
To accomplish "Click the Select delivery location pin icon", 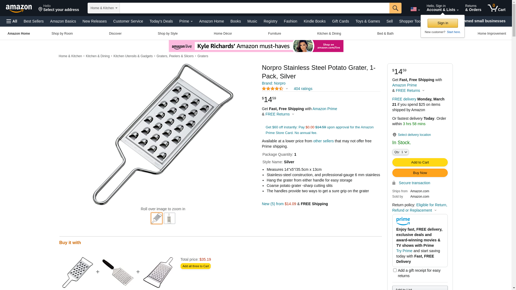I will pos(394,135).
